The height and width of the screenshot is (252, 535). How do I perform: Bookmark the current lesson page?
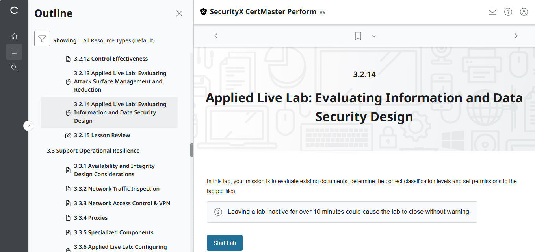tap(358, 35)
